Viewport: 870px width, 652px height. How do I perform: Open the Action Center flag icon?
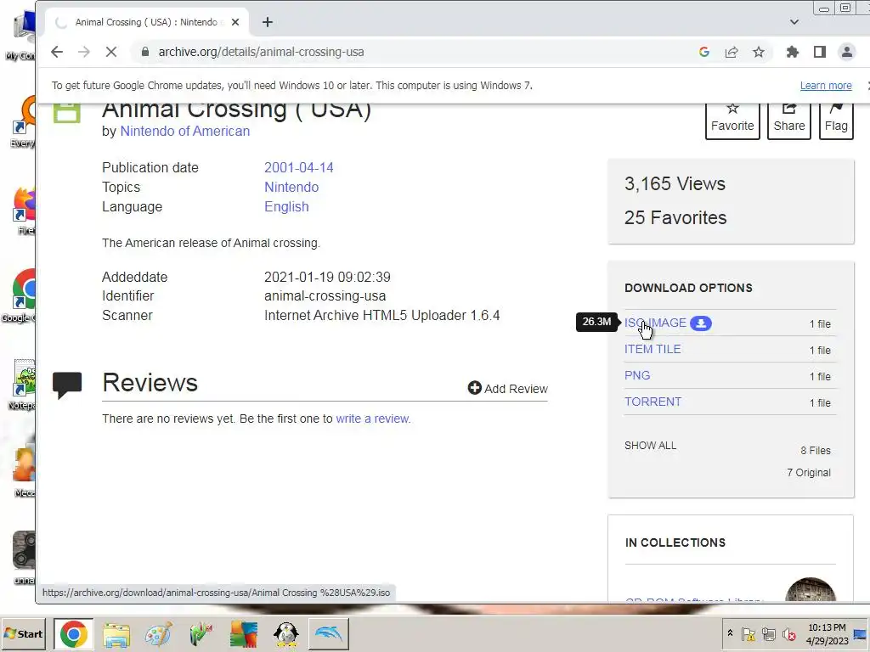(748, 633)
